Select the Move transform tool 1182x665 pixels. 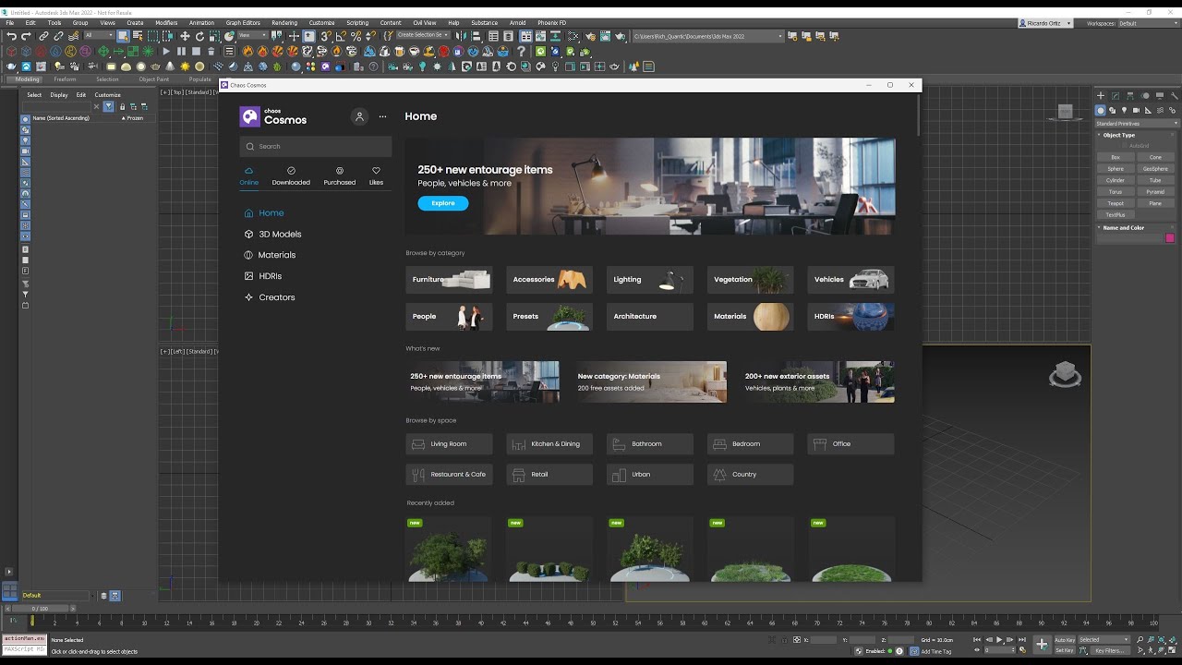tap(185, 36)
